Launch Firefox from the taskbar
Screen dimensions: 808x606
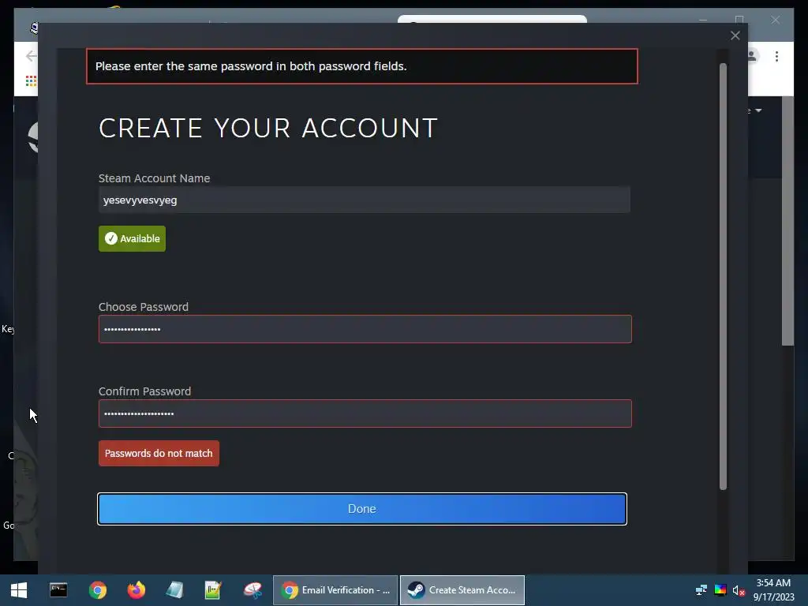coord(136,590)
